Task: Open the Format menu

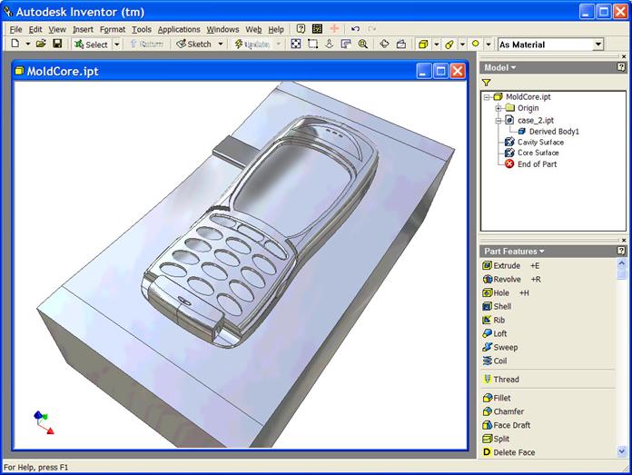Action: [x=113, y=29]
